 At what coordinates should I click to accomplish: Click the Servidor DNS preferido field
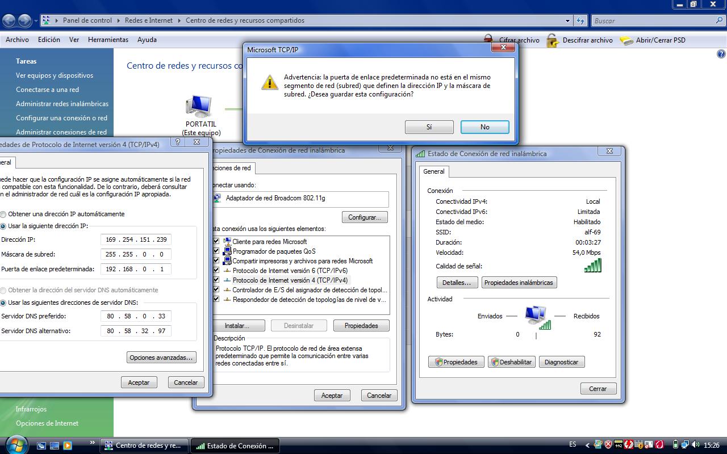pos(136,316)
